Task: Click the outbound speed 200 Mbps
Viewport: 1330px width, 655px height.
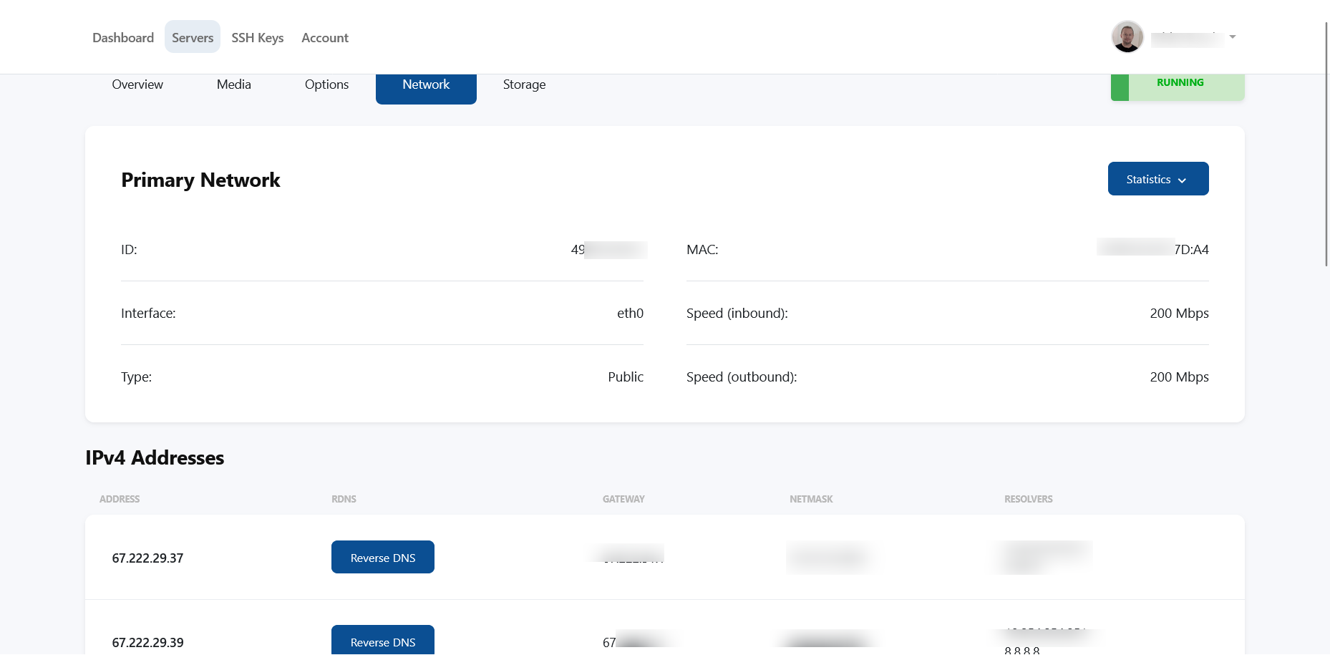Action: click(1179, 377)
